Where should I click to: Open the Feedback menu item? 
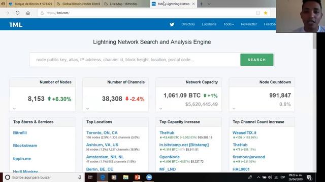click(x=270, y=24)
